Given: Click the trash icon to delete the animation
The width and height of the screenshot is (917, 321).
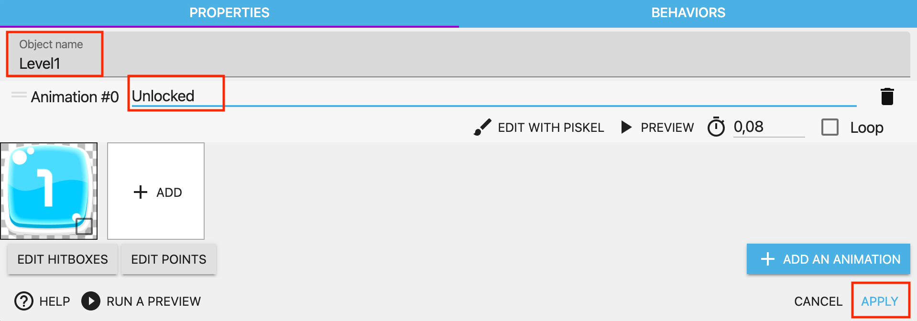Looking at the screenshot, I should [887, 96].
